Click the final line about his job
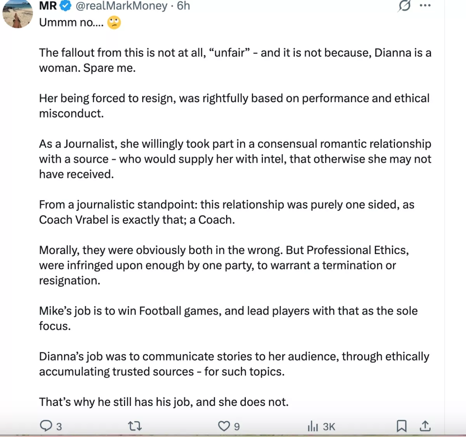466x437 pixels. (x=163, y=402)
